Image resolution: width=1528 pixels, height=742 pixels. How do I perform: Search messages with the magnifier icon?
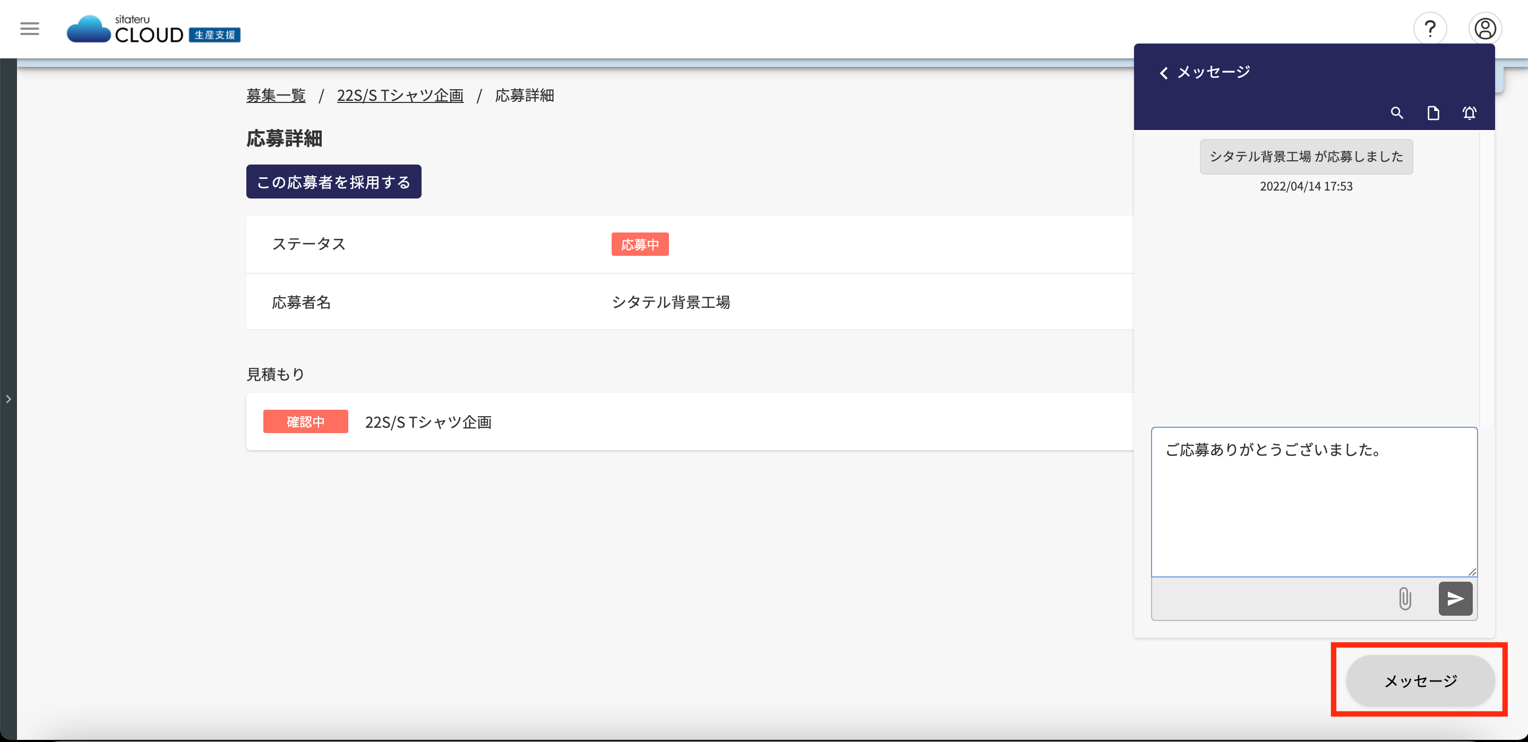1397,113
